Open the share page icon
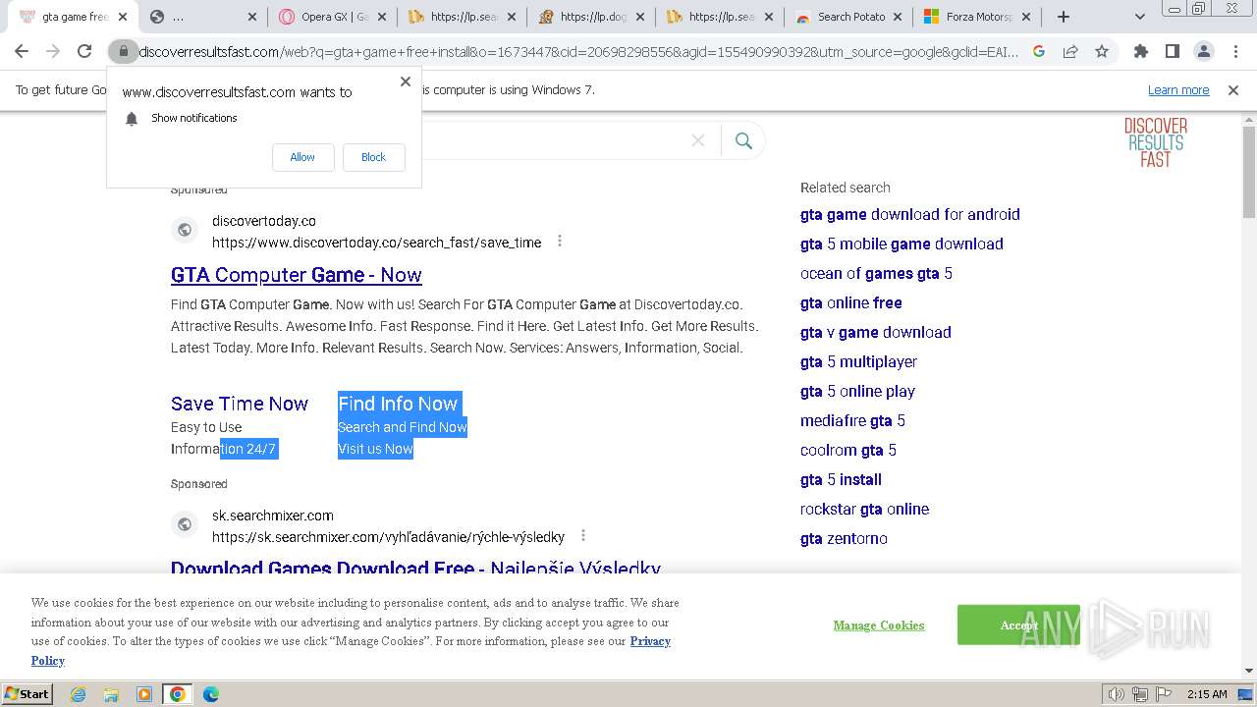The width and height of the screenshot is (1257, 707). coord(1070,52)
